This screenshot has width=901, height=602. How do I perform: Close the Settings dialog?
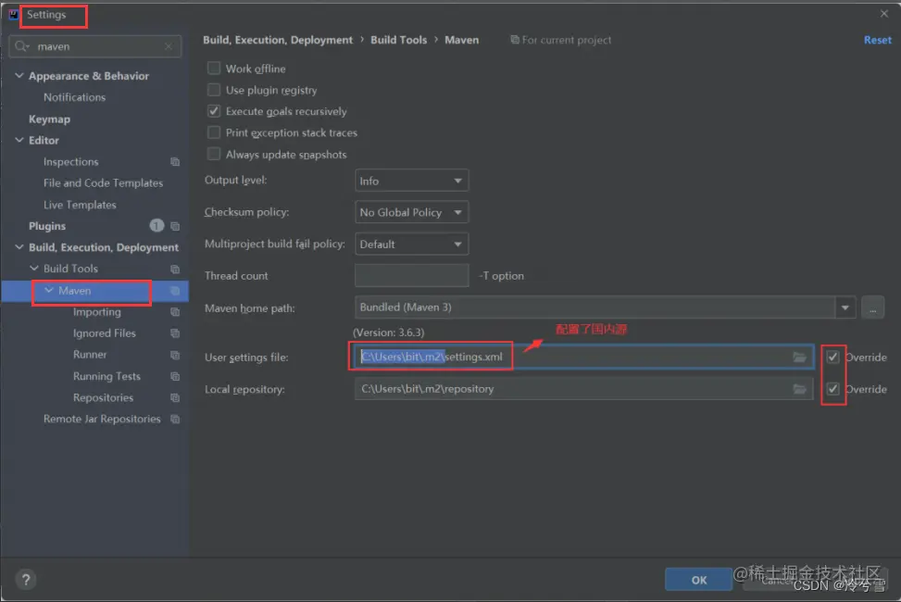pyautogui.click(x=883, y=13)
